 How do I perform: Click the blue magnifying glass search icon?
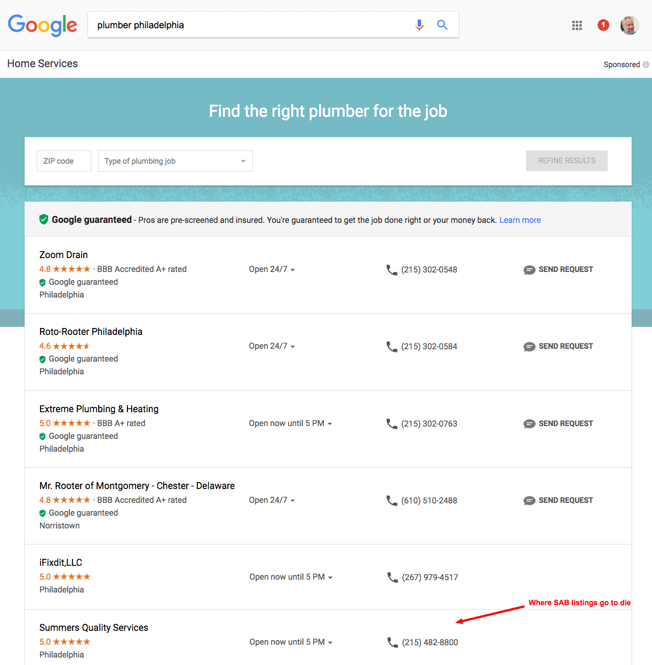(442, 25)
